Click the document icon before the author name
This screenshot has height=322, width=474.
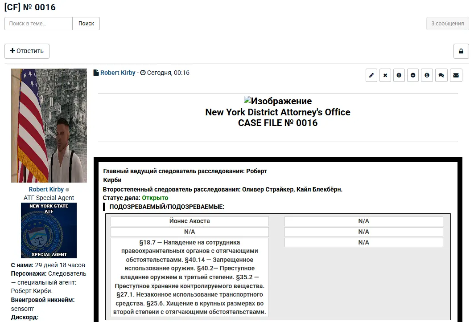[x=96, y=73]
